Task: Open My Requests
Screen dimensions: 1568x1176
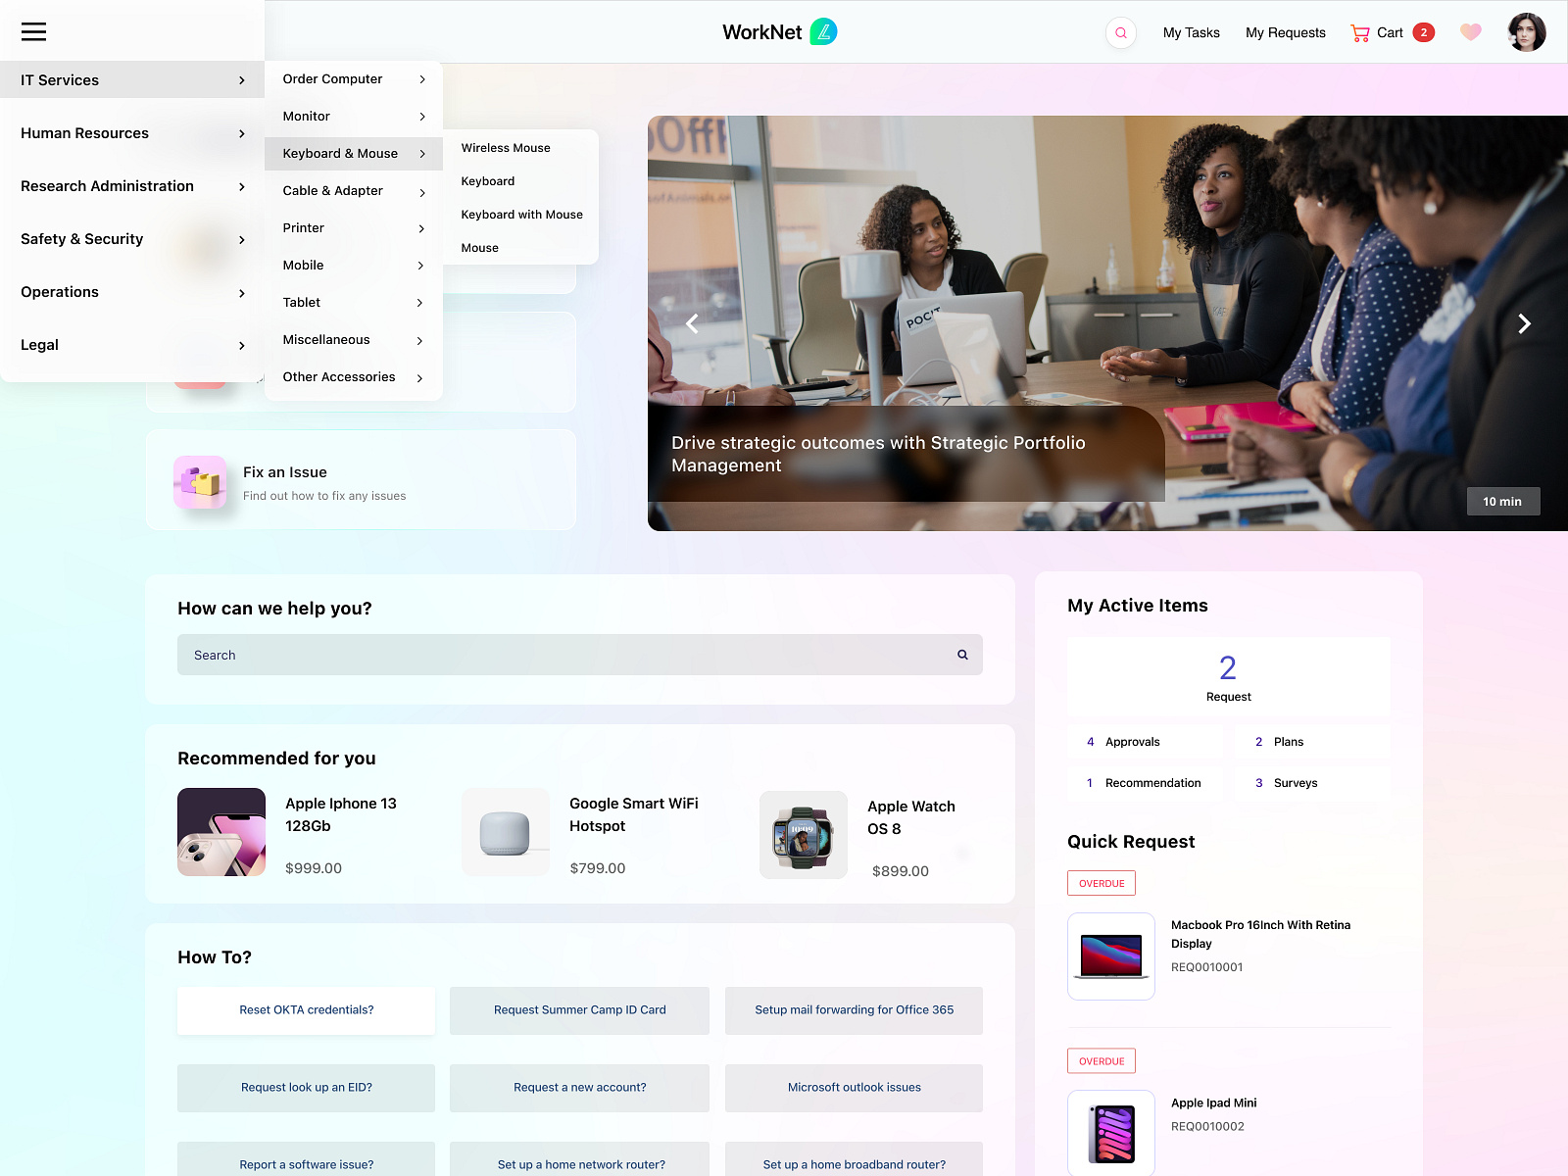Action: [1285, 32]
